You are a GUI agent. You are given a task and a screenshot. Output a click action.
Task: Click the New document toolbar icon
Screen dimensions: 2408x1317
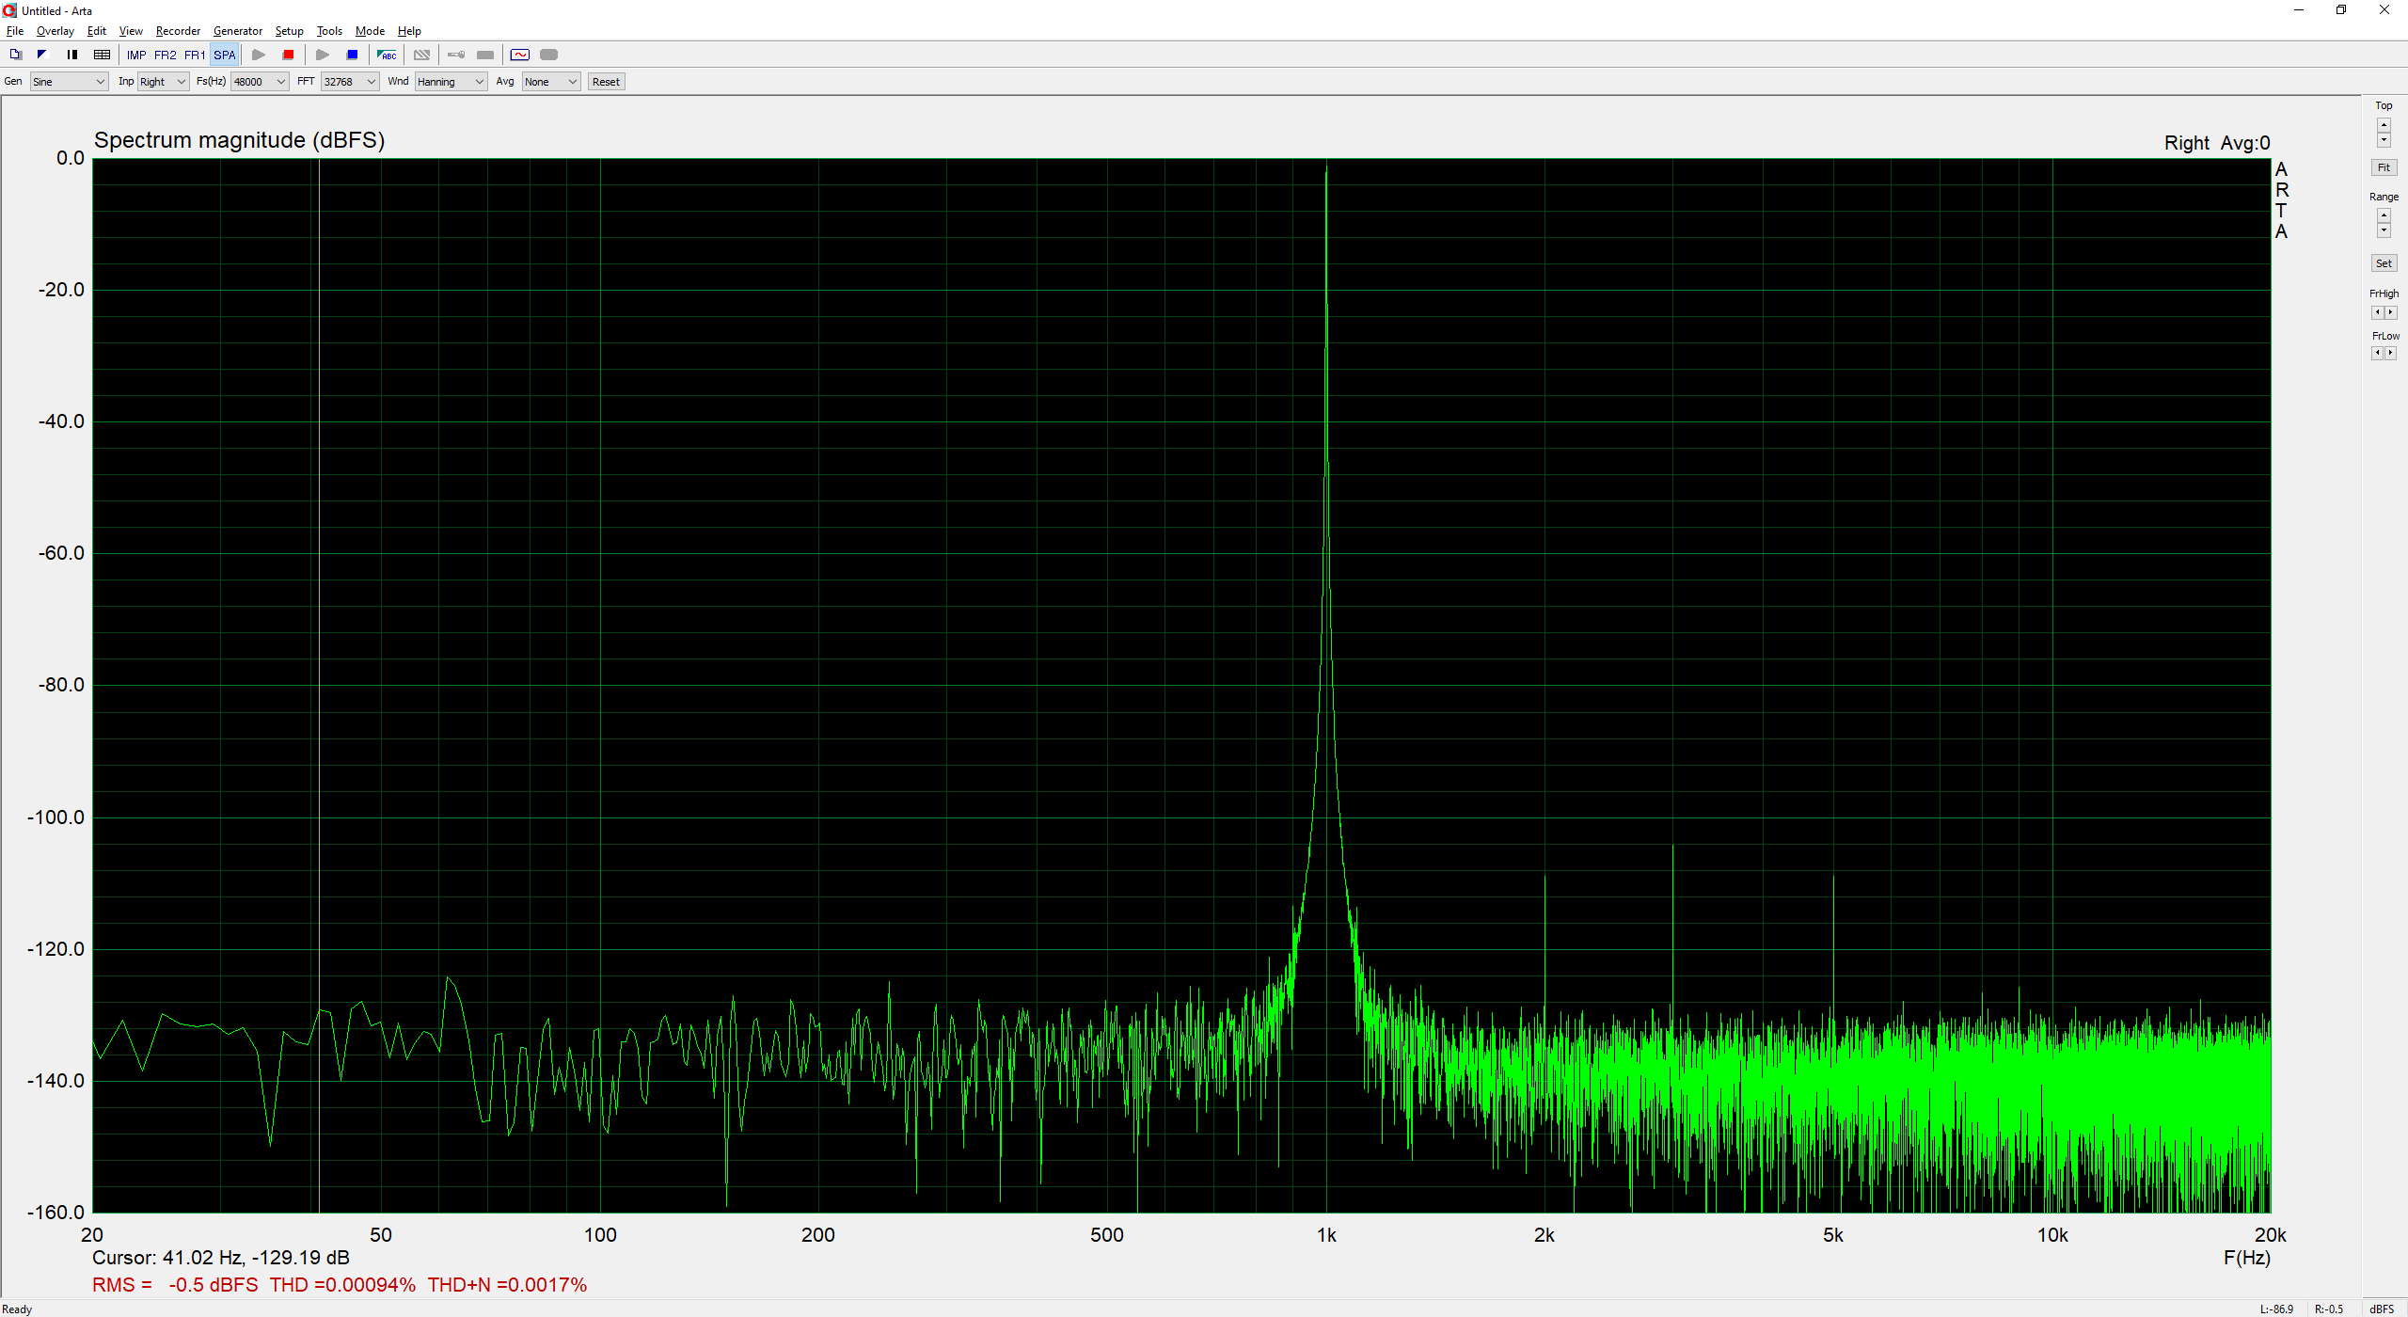[x=15, y=55]
